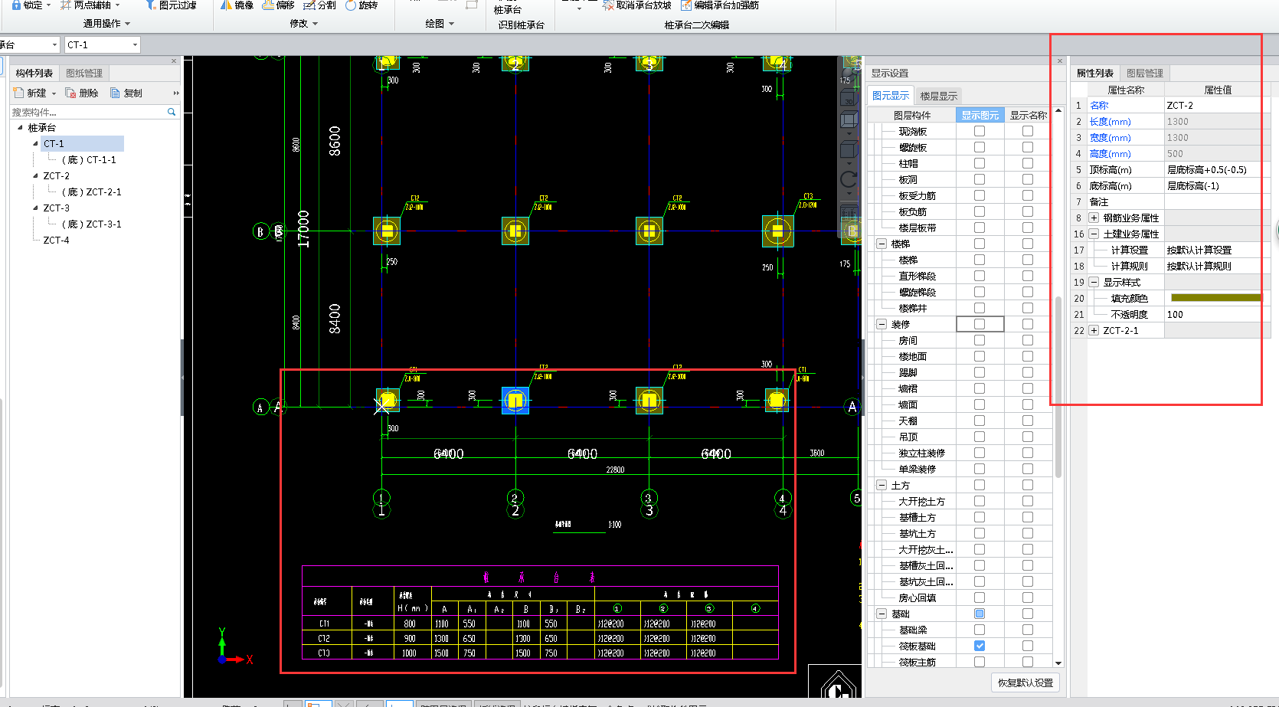Screen dimensions: 1279x707
Task: Toggle 现浇板 显示图元 checkbox
Action: point(980,131)
